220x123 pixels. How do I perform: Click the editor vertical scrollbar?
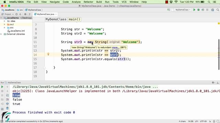219,54
